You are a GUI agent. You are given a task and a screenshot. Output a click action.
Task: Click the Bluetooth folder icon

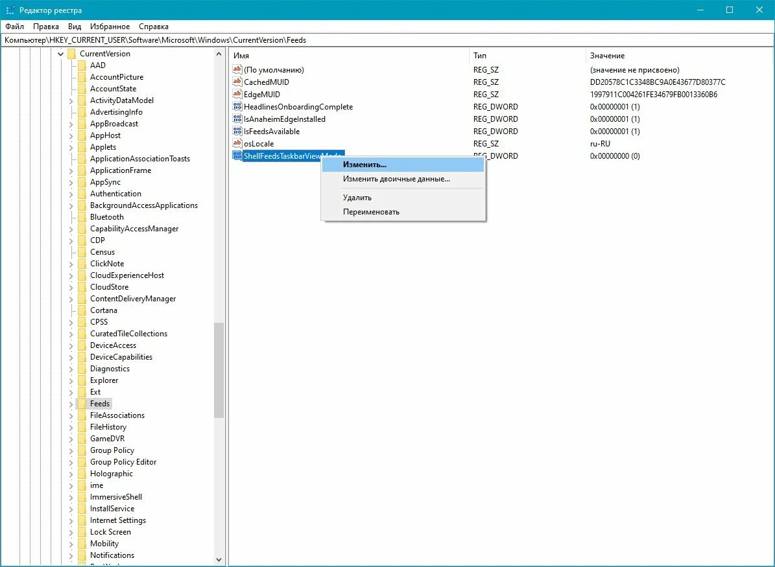[82, 217]
